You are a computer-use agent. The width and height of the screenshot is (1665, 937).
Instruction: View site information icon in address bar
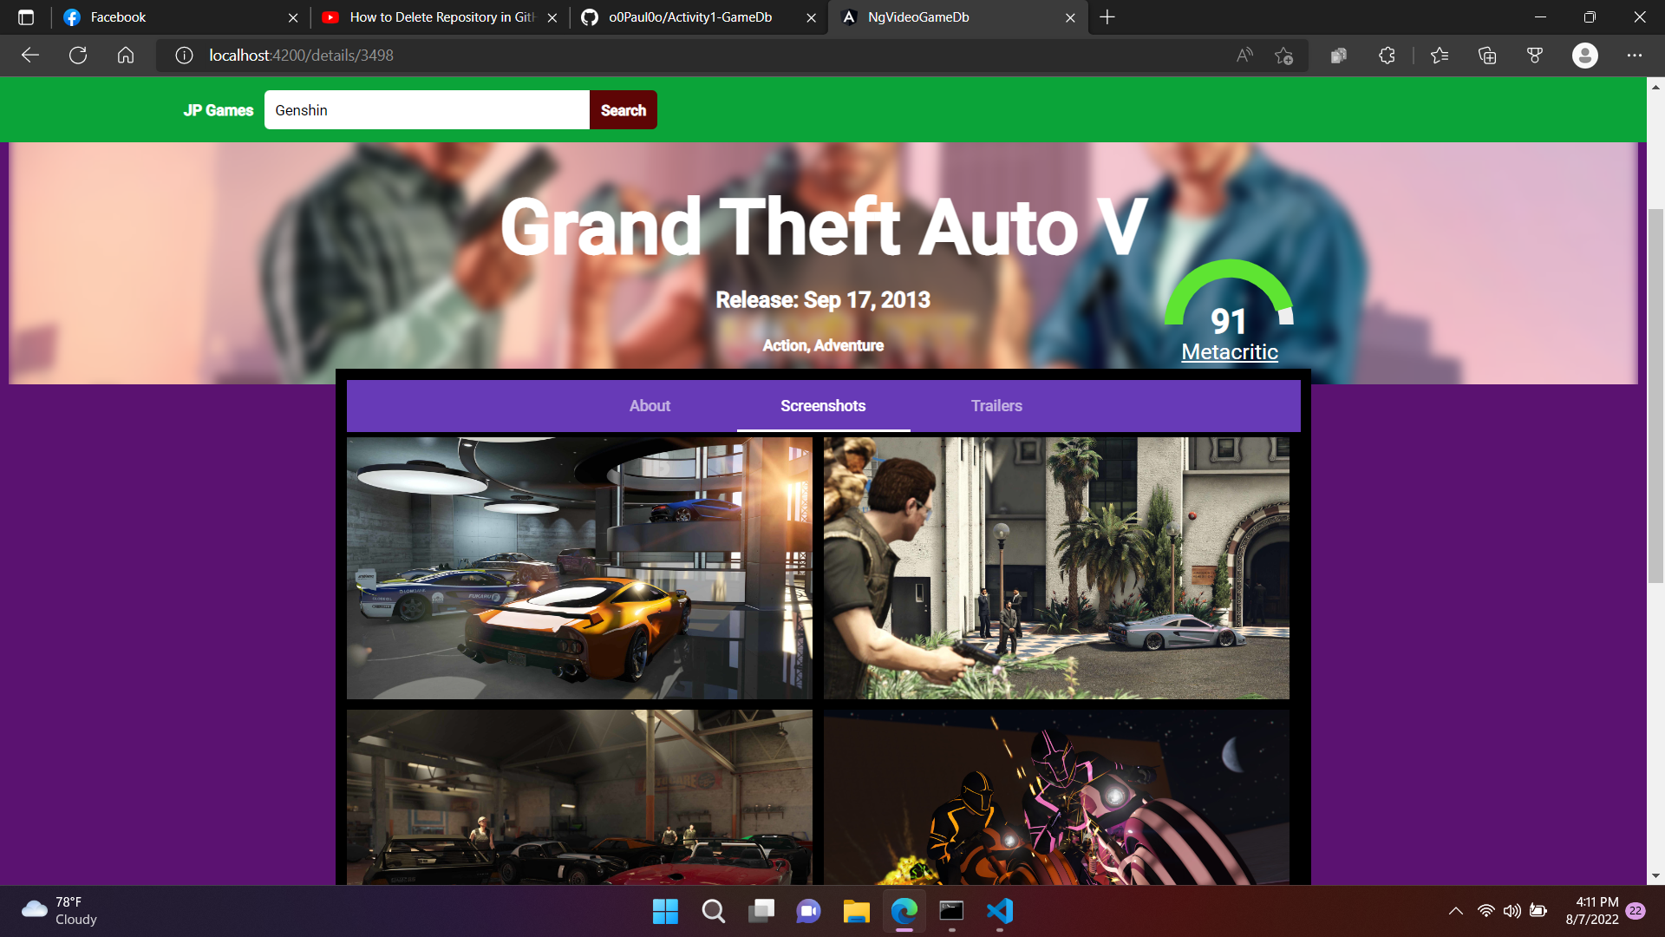pos(184,56)
